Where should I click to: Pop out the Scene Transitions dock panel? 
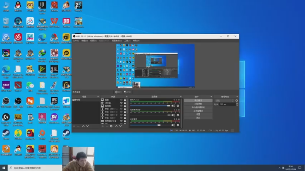coord(237,97)
